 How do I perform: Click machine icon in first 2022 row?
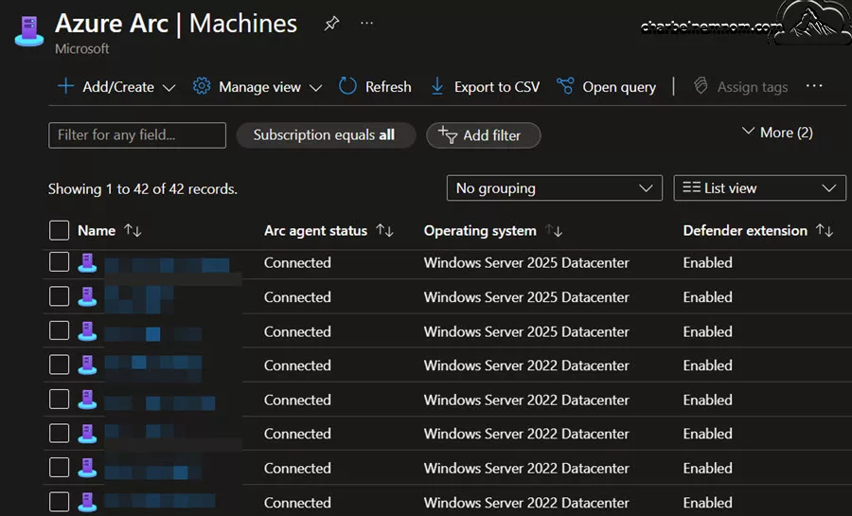coord(87,365)
